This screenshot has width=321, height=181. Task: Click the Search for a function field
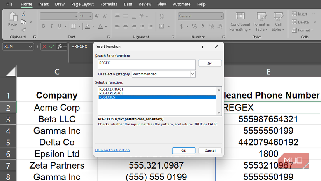coord(147,65)
